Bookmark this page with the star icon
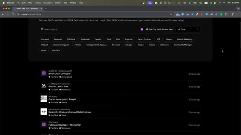 tap(171, 14)
